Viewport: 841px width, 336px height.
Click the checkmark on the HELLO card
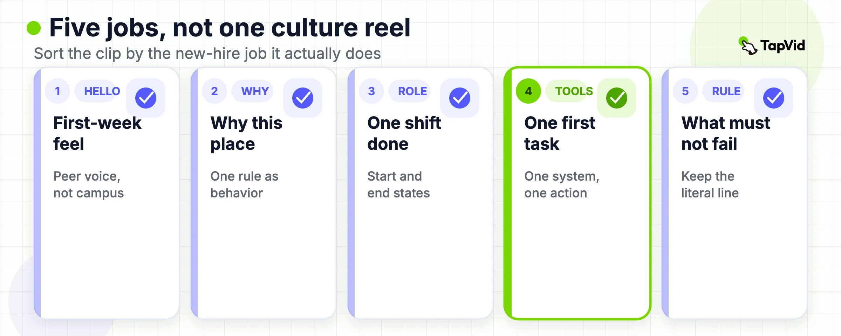(x=146, y=98)
